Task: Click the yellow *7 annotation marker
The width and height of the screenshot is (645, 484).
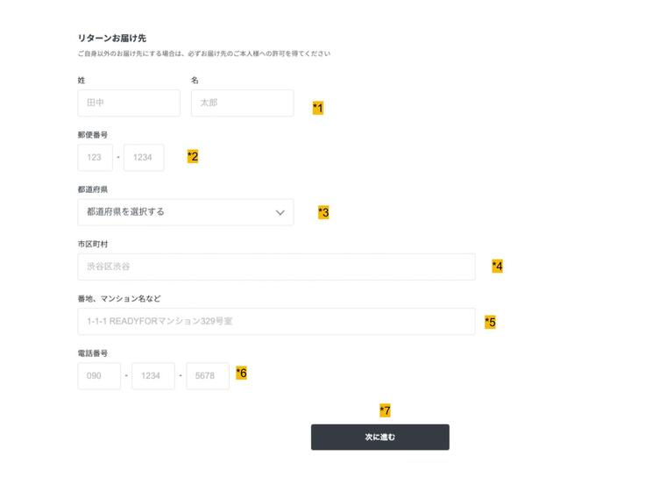Action: coord(385,410)
